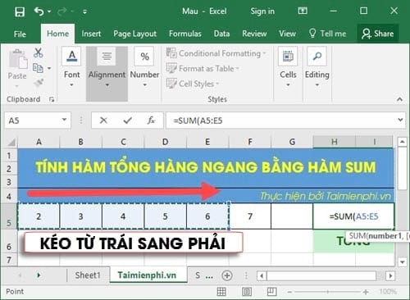Confirm formula with the checkmark icon

[127, 120]
